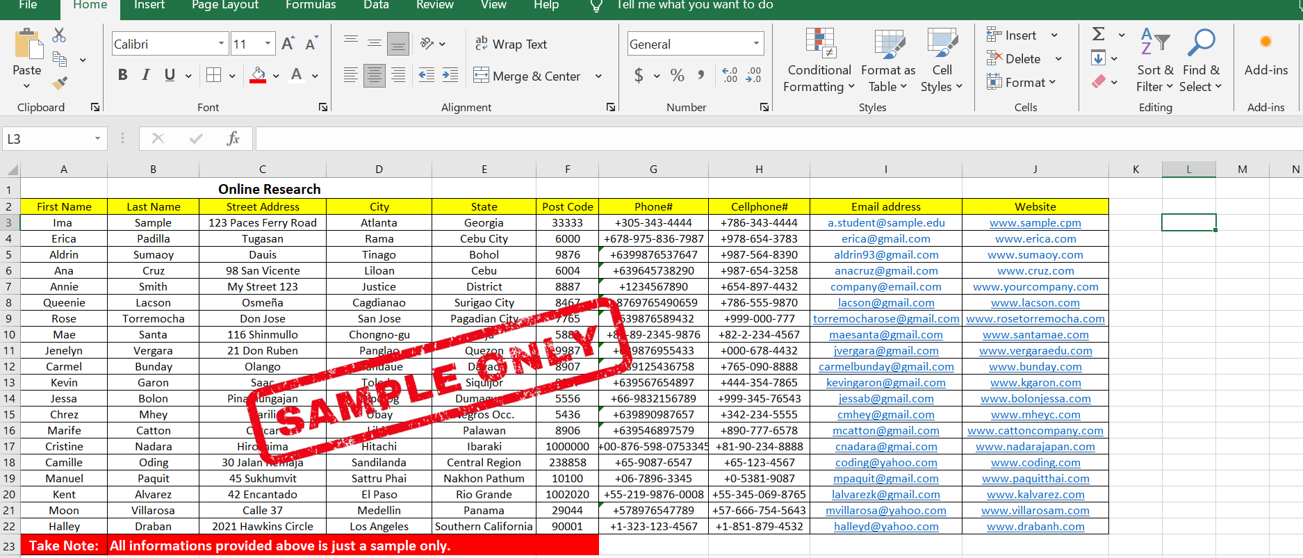1303x558 pixels.
Task: Click Decrease Decimal icon
Action: [x=753, y=75]
